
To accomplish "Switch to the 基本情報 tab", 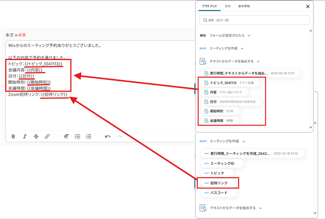I will (244, 6).
